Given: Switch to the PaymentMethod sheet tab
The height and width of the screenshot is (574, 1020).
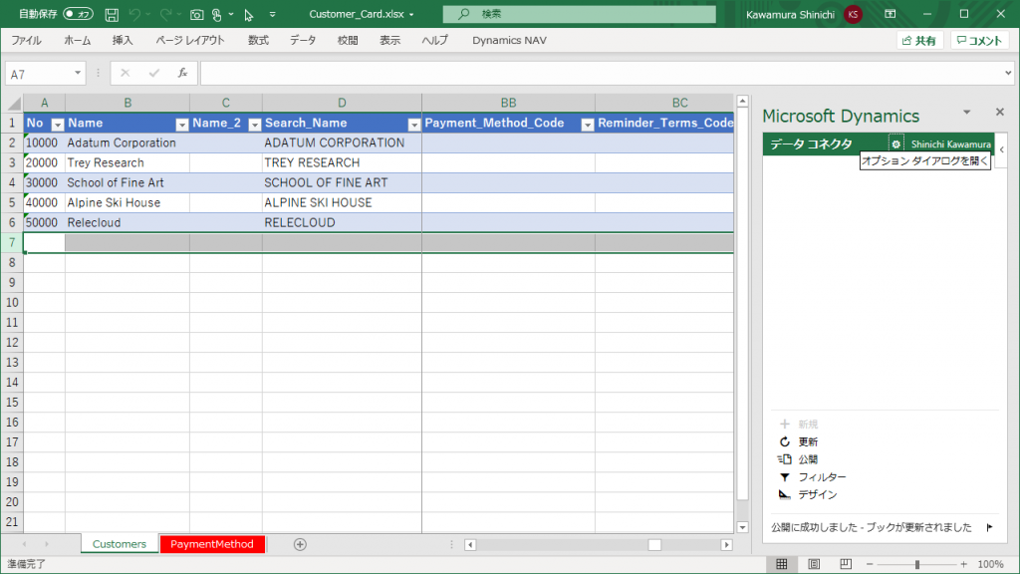Looking at the screenshot, I should coord(212,544).
